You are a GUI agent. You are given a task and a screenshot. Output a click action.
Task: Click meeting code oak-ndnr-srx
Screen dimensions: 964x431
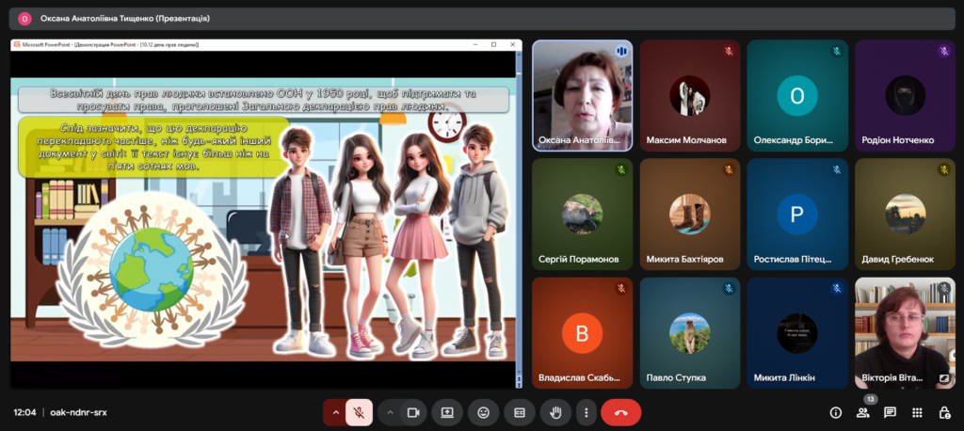(x=78, y=412)
